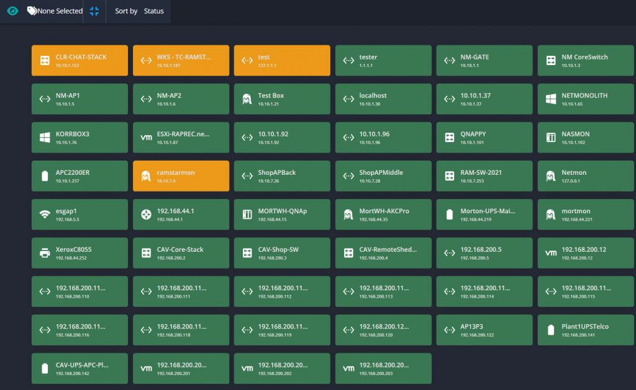Viewport: 636px width, 390px height.
Task: Click the switch icon on CAV-Core-Stack
Action: pos(146,253)
